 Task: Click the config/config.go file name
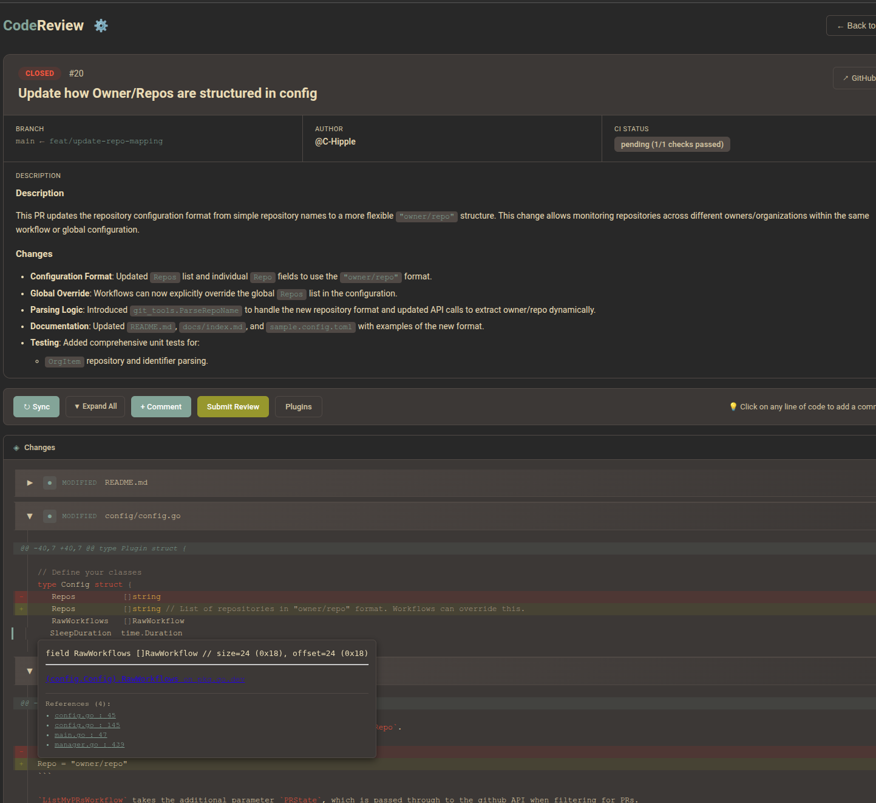[x=143, y=516]
